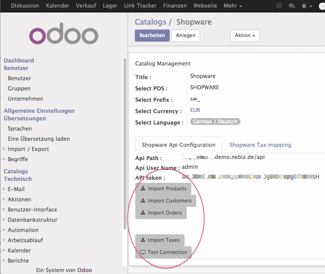Open the Aktion dropdown

tap(245, 36)
